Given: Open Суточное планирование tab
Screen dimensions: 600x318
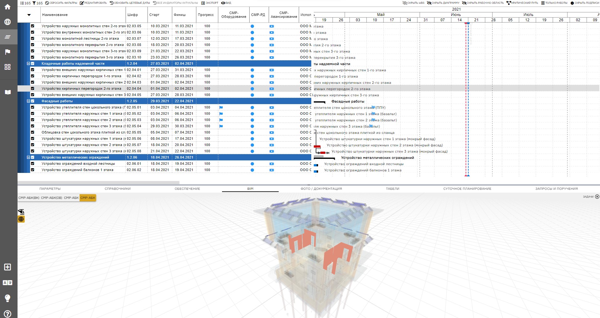Looking at the screenshot, I should pos(467,189).
